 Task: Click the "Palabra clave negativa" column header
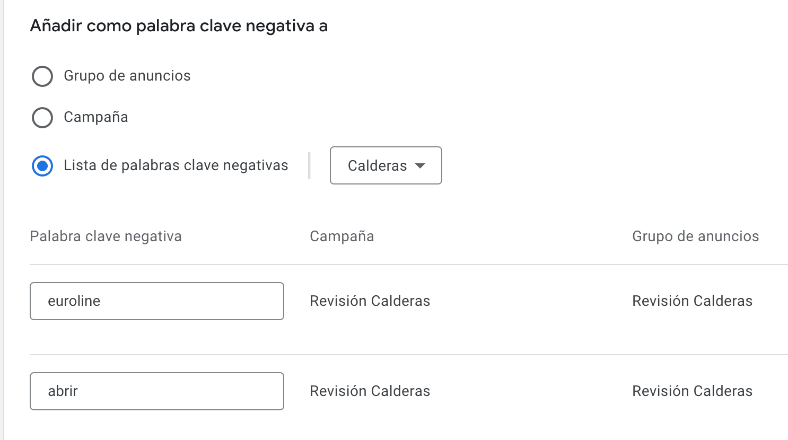(x=106, y=236)
